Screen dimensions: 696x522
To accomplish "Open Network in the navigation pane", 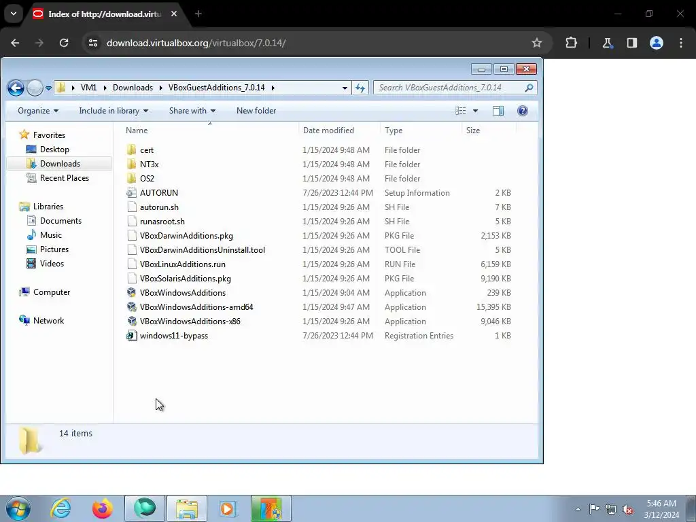I will [x=48, y=321].
